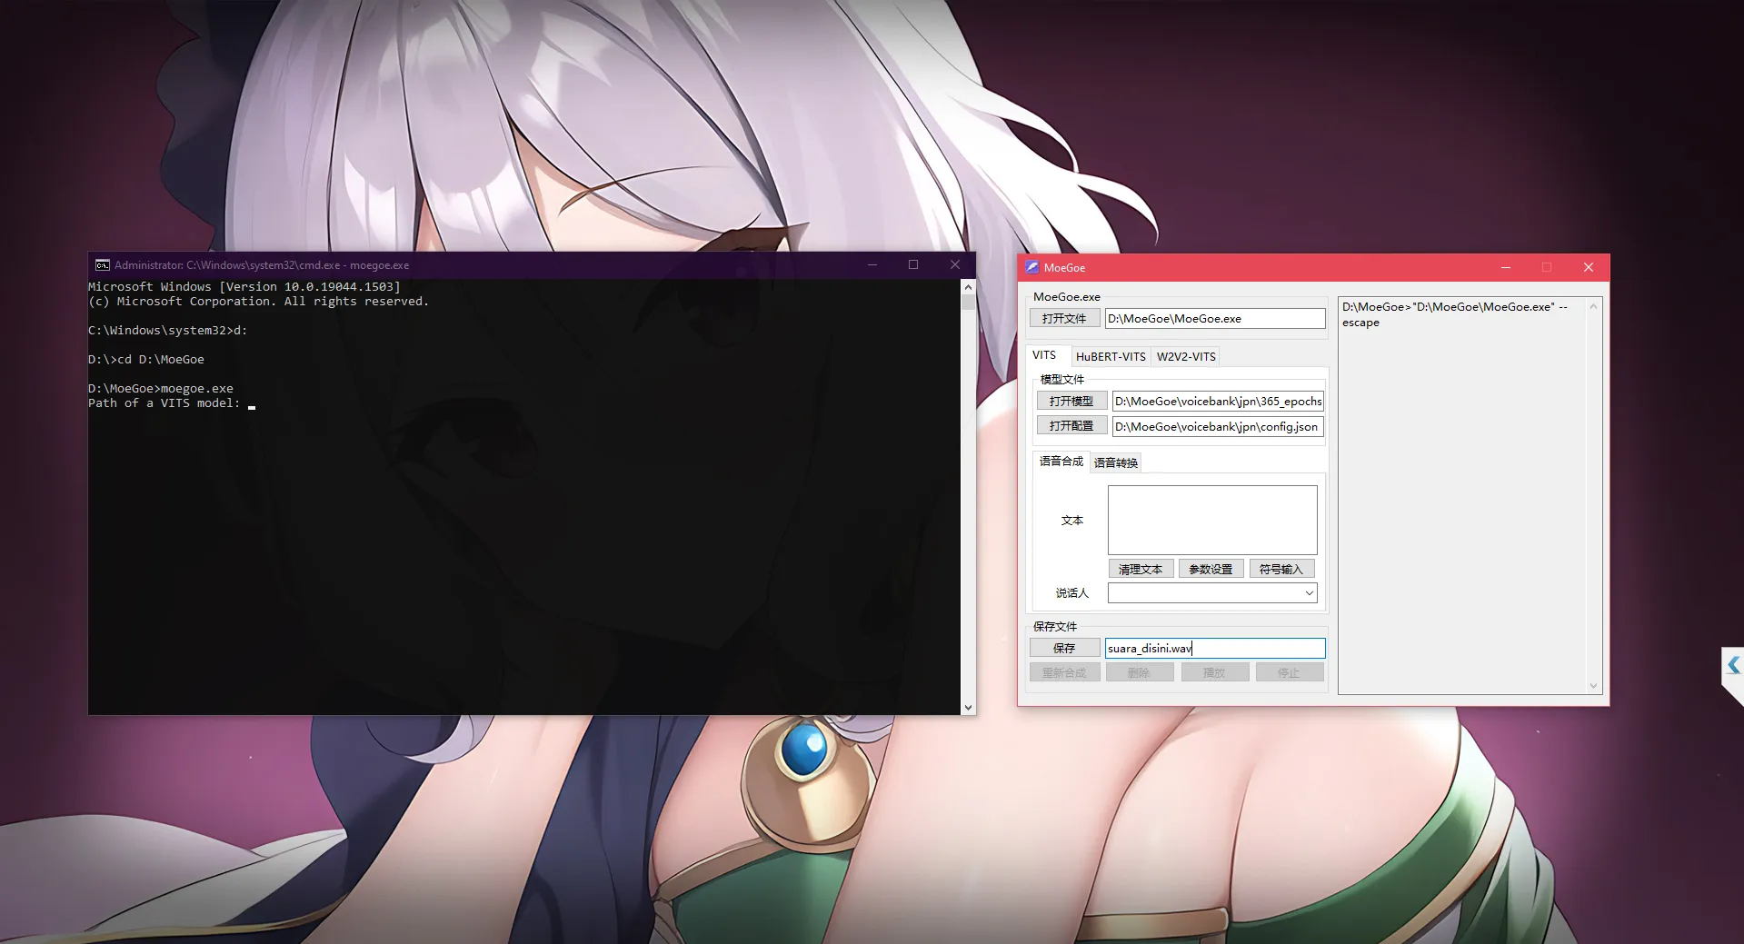Focus the config.json path field
The image size is (1744, 944).
click(1218, 426)
